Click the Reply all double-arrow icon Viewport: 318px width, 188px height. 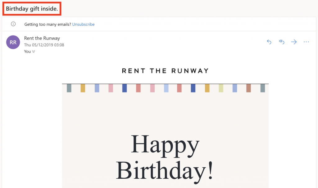click(281, 42)
